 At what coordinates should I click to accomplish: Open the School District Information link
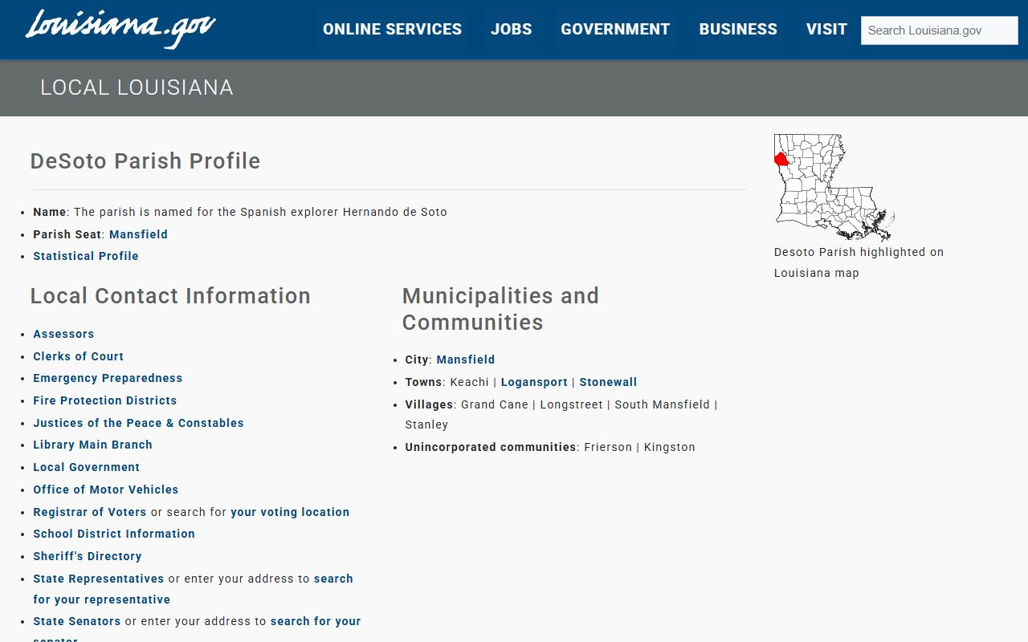114,534
